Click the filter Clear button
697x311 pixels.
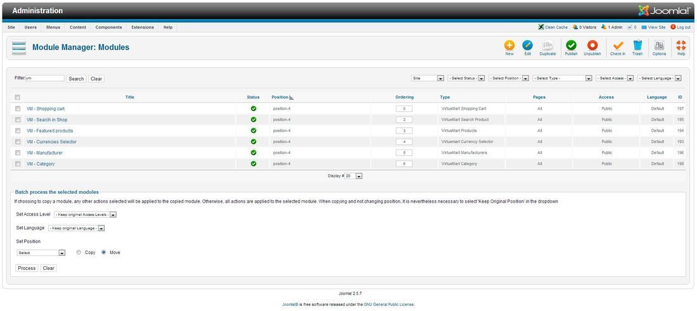click(x=96, y=79)
